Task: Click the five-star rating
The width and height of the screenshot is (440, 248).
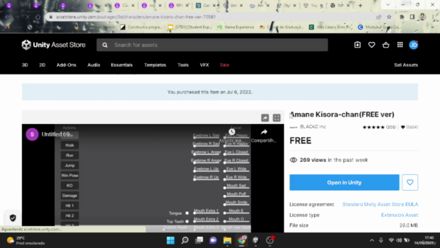Action: (373, 127)
